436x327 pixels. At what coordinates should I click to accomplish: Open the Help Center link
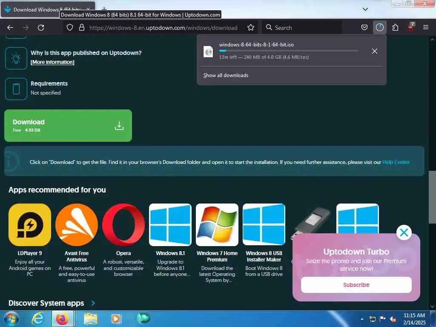click(396, 162)
